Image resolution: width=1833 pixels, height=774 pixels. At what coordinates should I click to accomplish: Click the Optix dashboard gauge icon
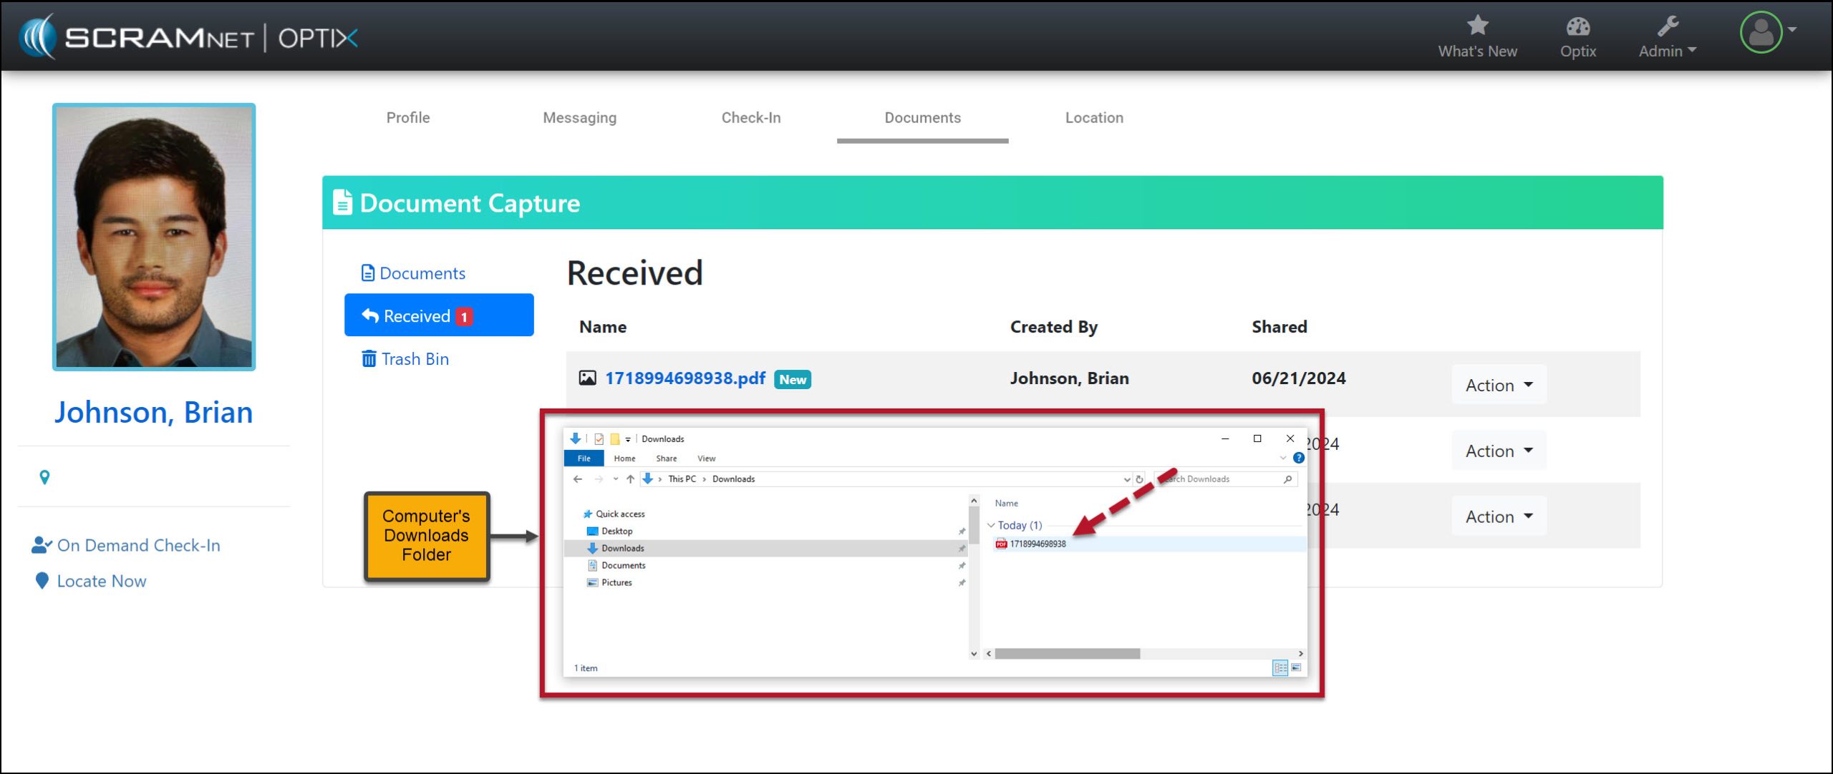1577,27
